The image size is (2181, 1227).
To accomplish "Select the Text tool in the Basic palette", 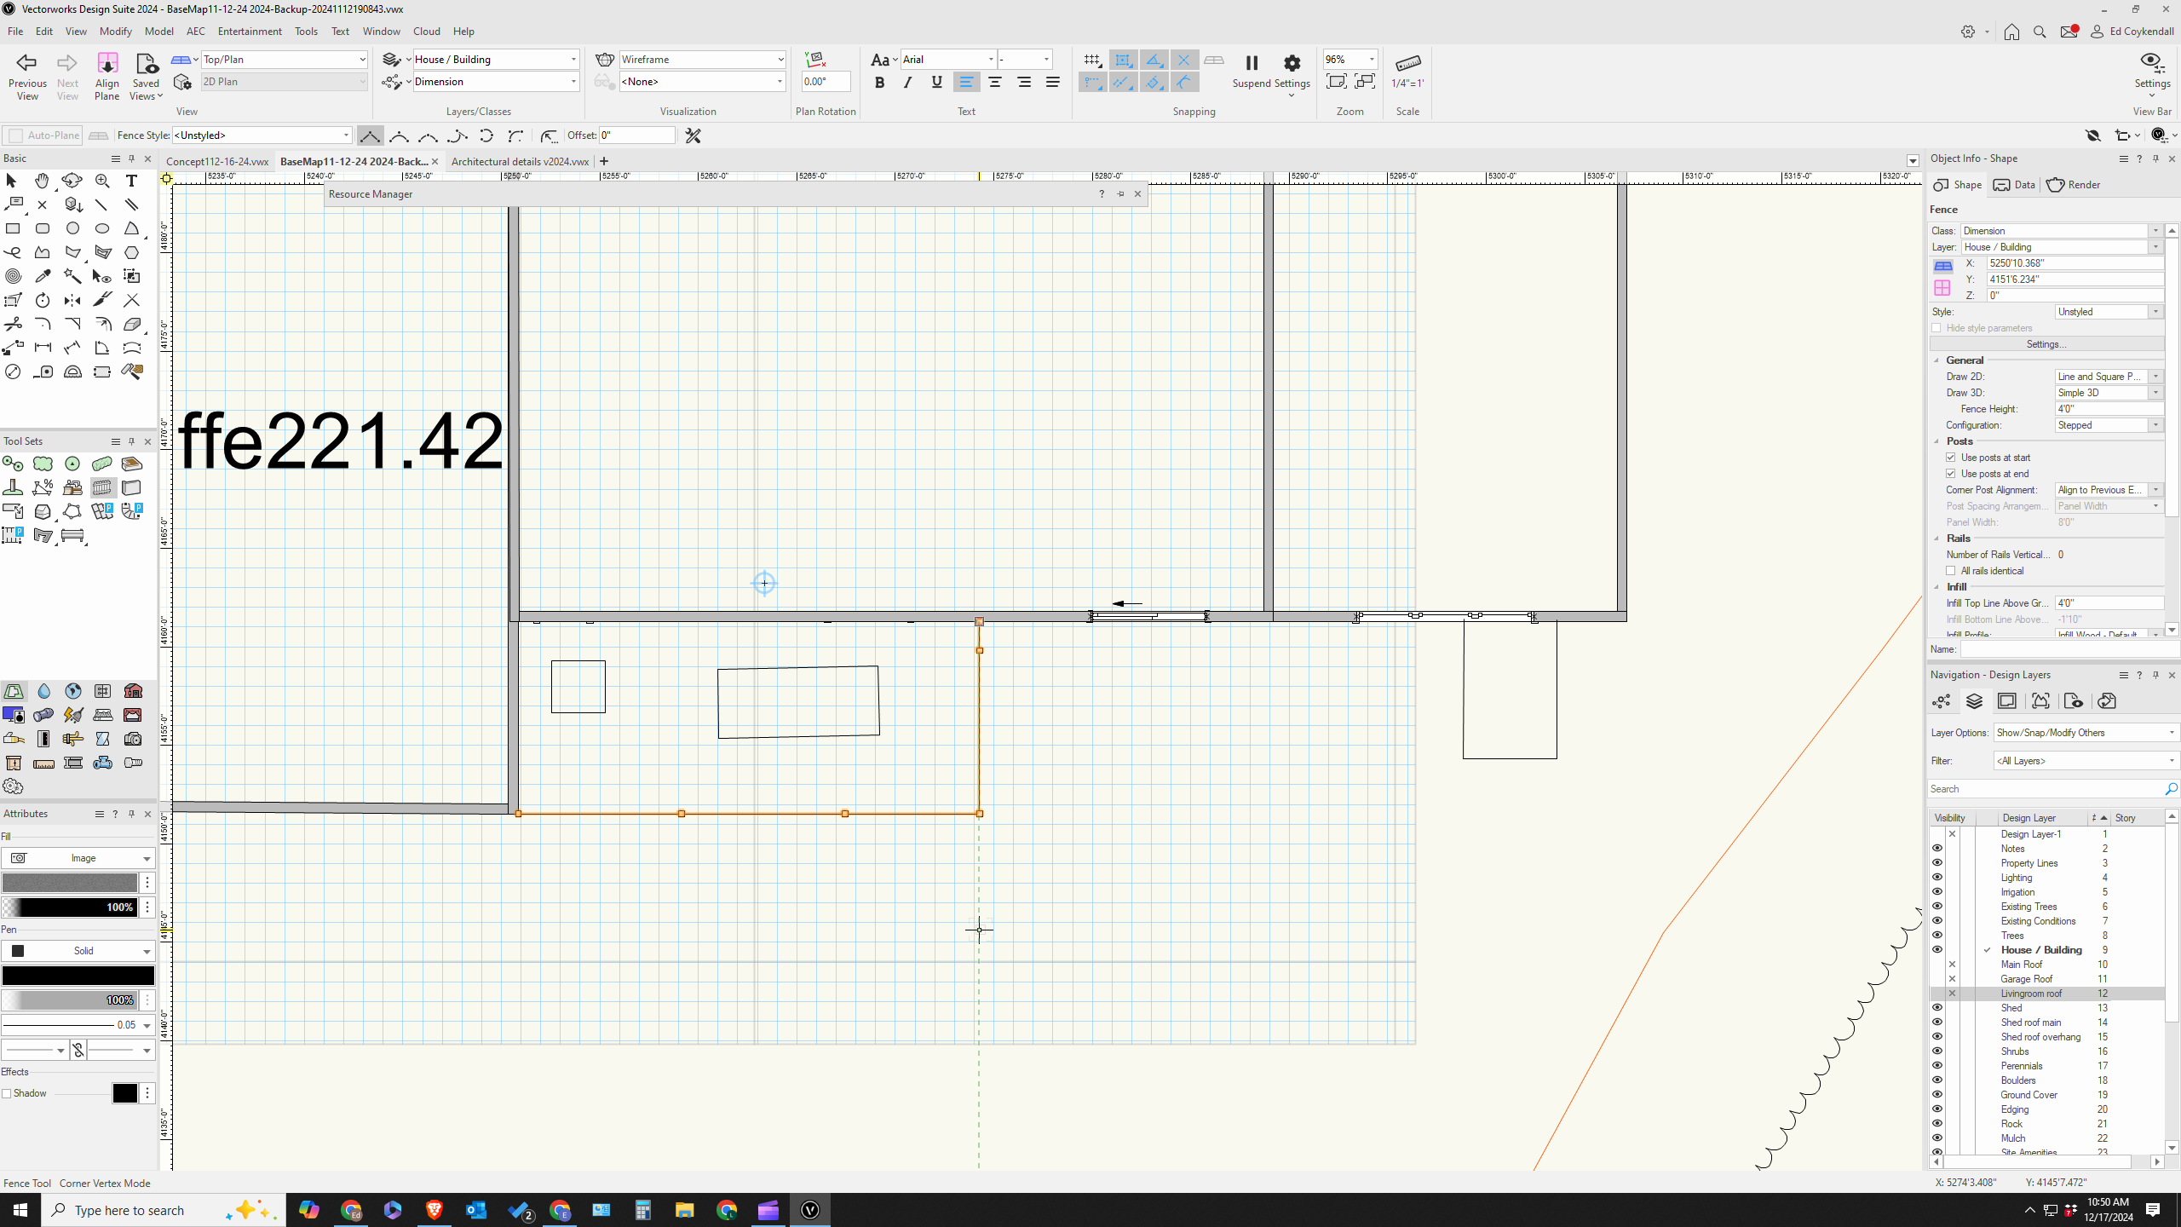I will pos(132,181).
